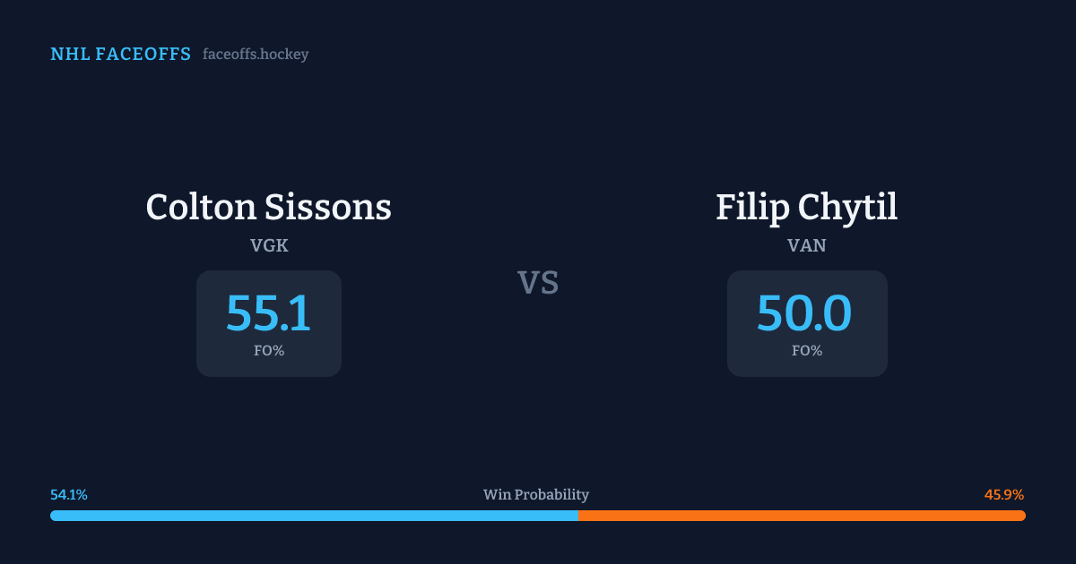Click the VGK team abbreviation

(x=269, y=244)
